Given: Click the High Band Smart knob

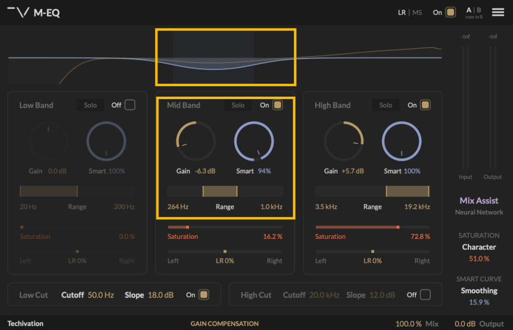Looking at the screenshot, I should [x=402, y=141].
